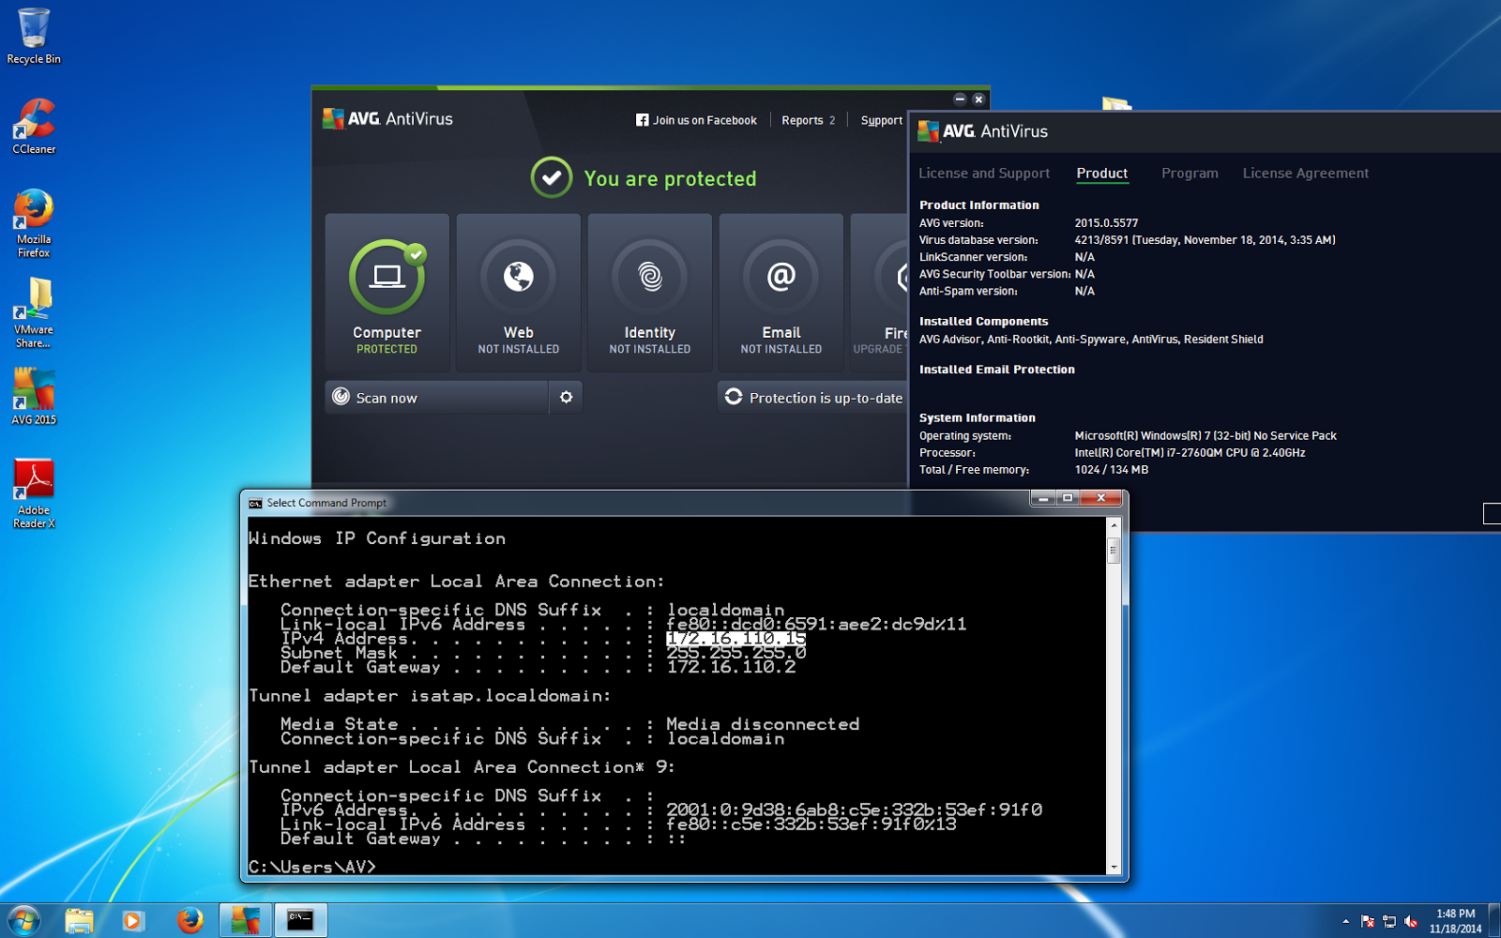Click the Installed Components list text

pos(1091,340)
